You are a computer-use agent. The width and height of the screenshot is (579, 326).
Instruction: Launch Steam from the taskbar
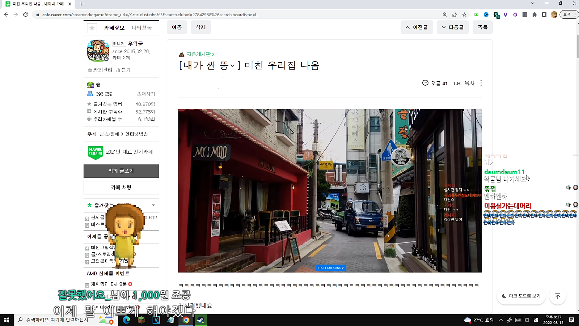point(200,320)
